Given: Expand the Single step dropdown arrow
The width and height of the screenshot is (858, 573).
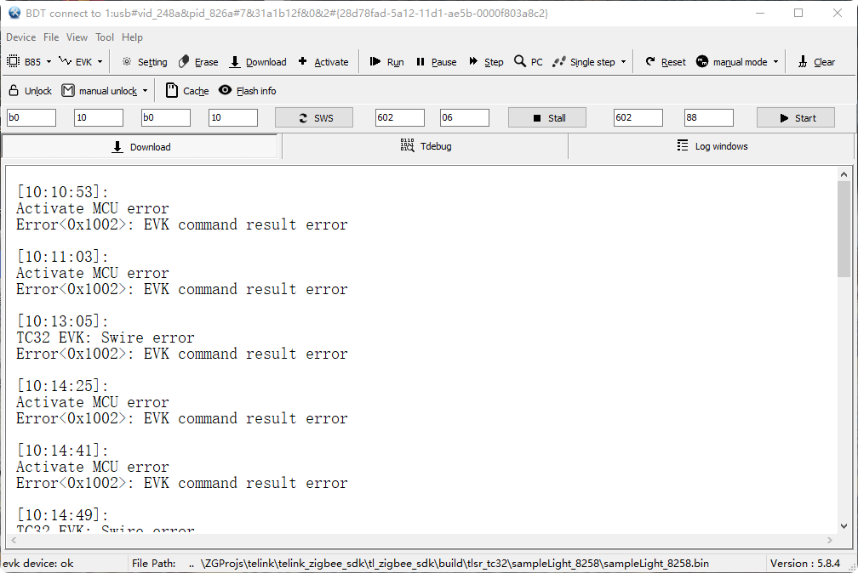Looking at the screenshot, I should (623, 62).
